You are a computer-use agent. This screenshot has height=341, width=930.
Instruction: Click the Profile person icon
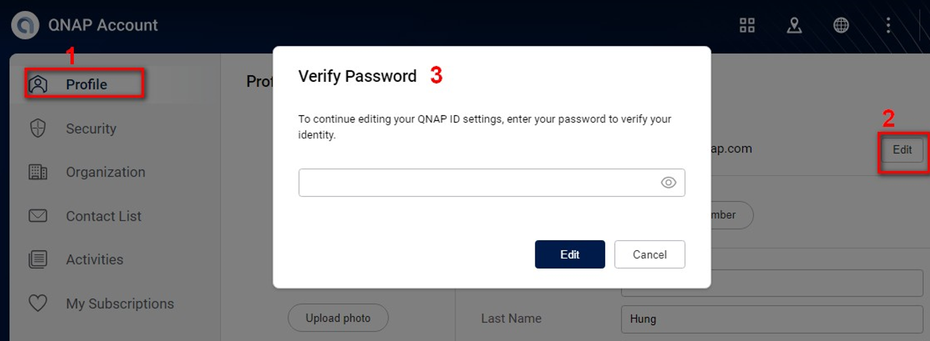[38, 85]
